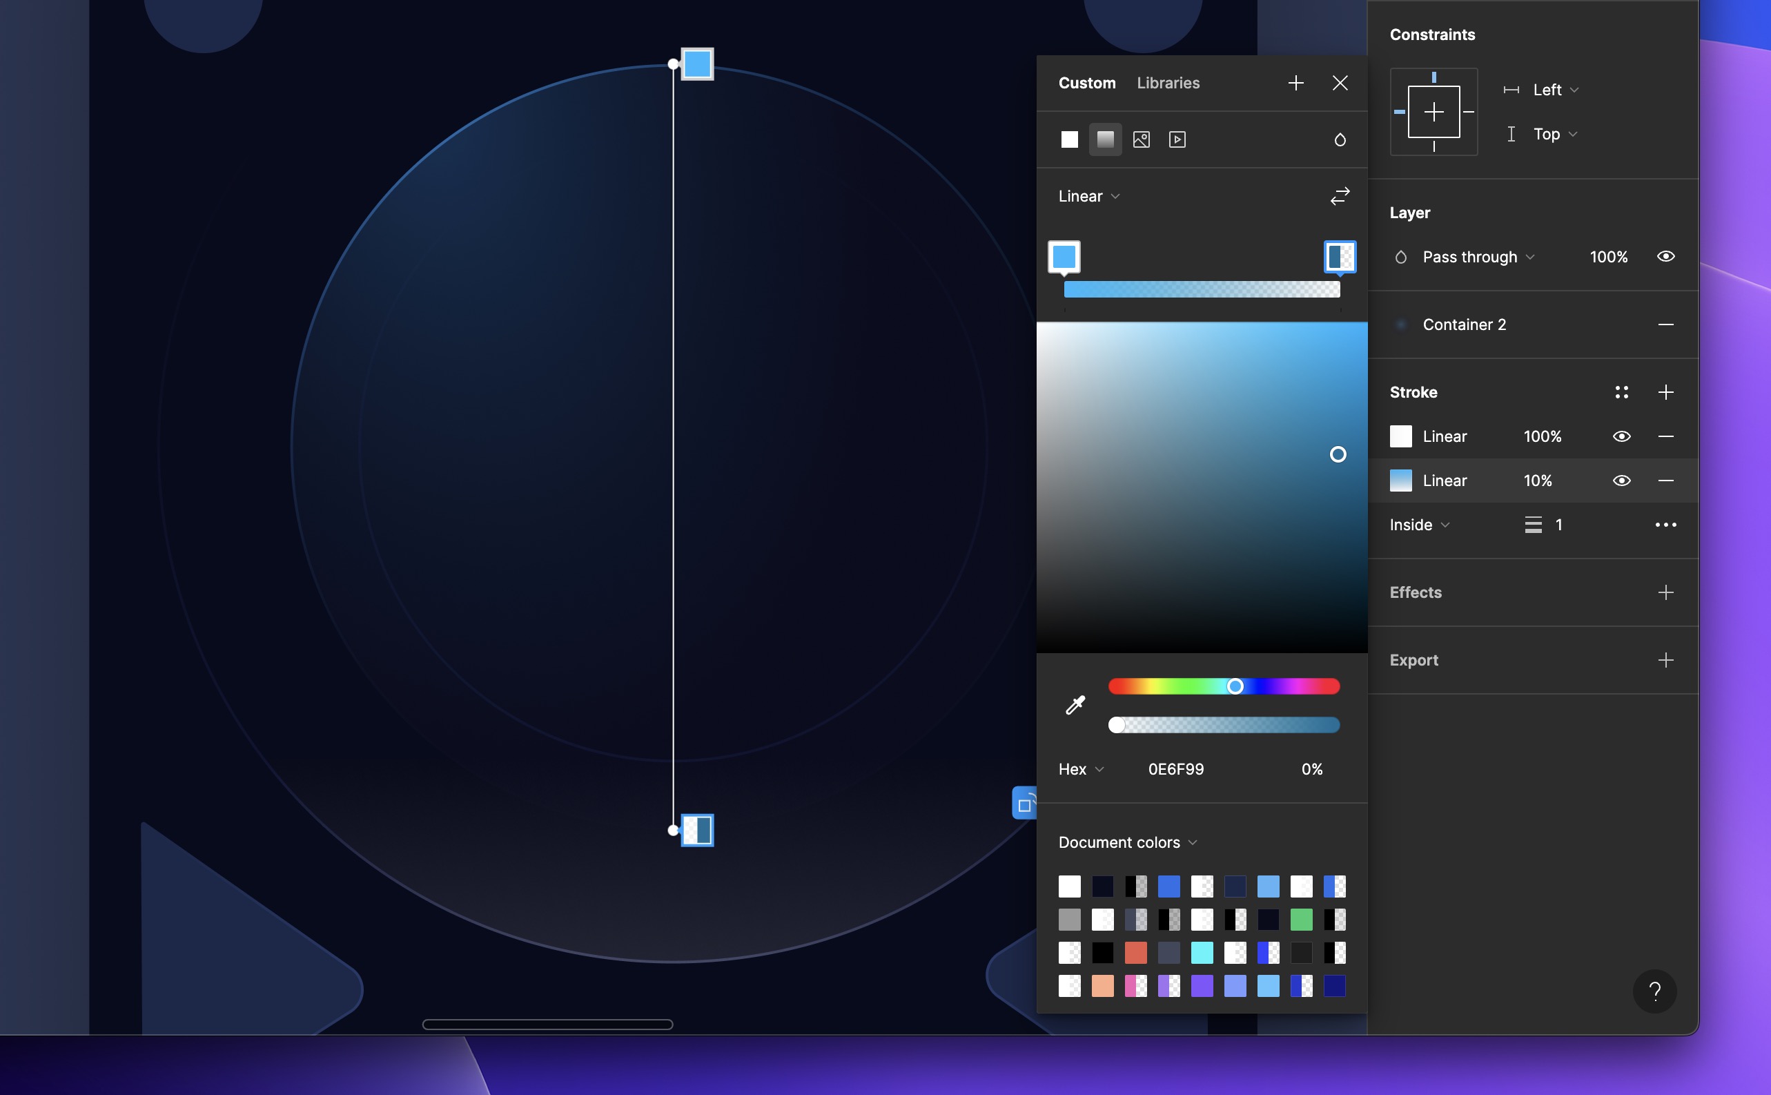The height and width of the screenshot is (1095, 1771).
Task: Hide the white Linear stroke
Action: coord(1622,436)
